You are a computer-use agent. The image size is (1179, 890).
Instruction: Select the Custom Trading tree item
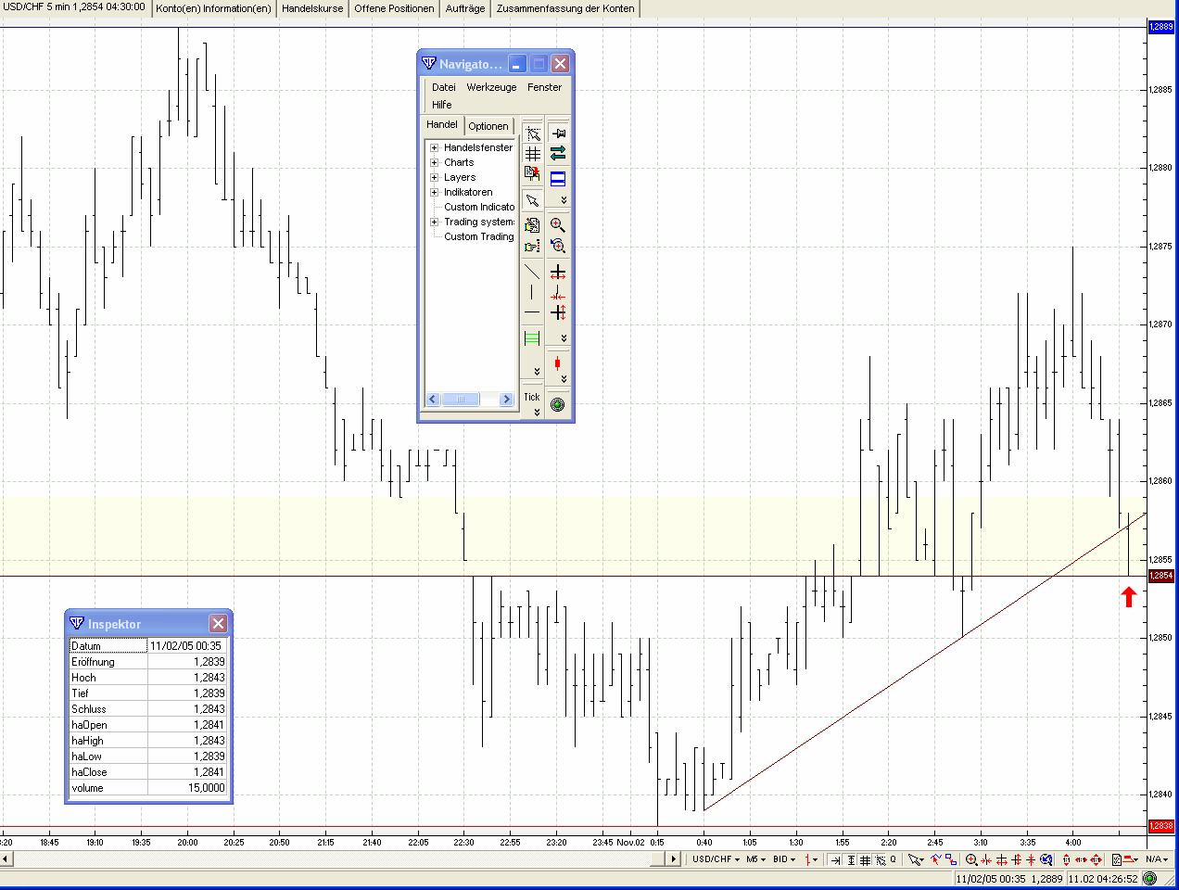[x=478, y=236]
